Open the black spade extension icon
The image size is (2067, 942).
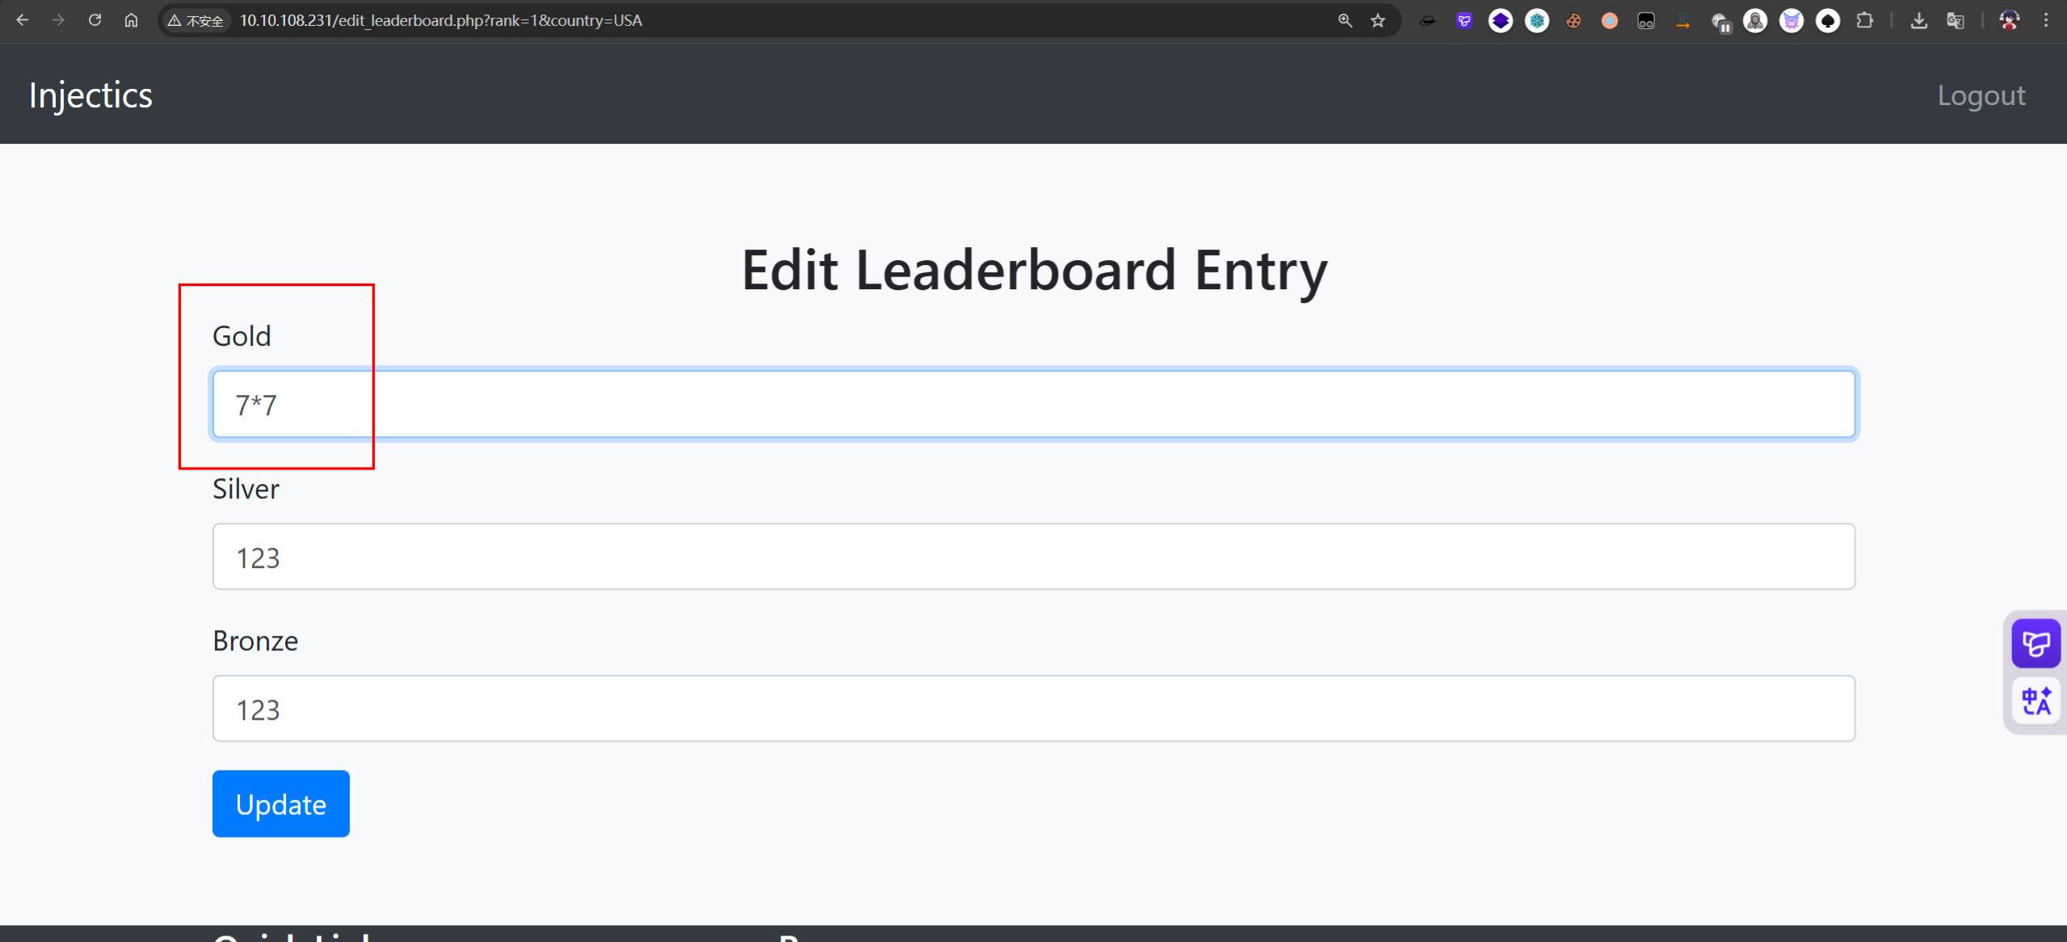click(x=1828, y=21)
